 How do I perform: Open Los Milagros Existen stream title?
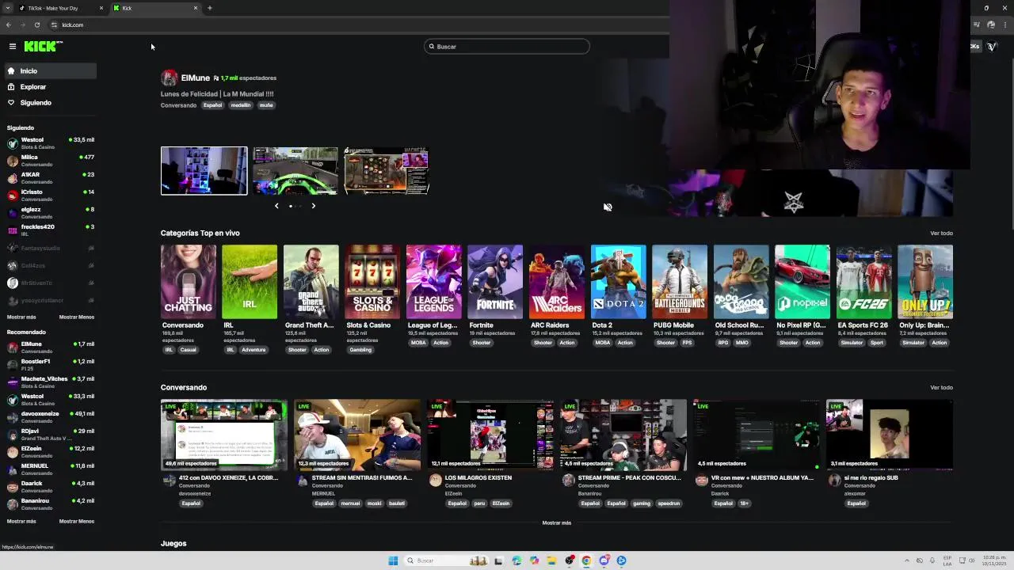click(x=478, y=478)
